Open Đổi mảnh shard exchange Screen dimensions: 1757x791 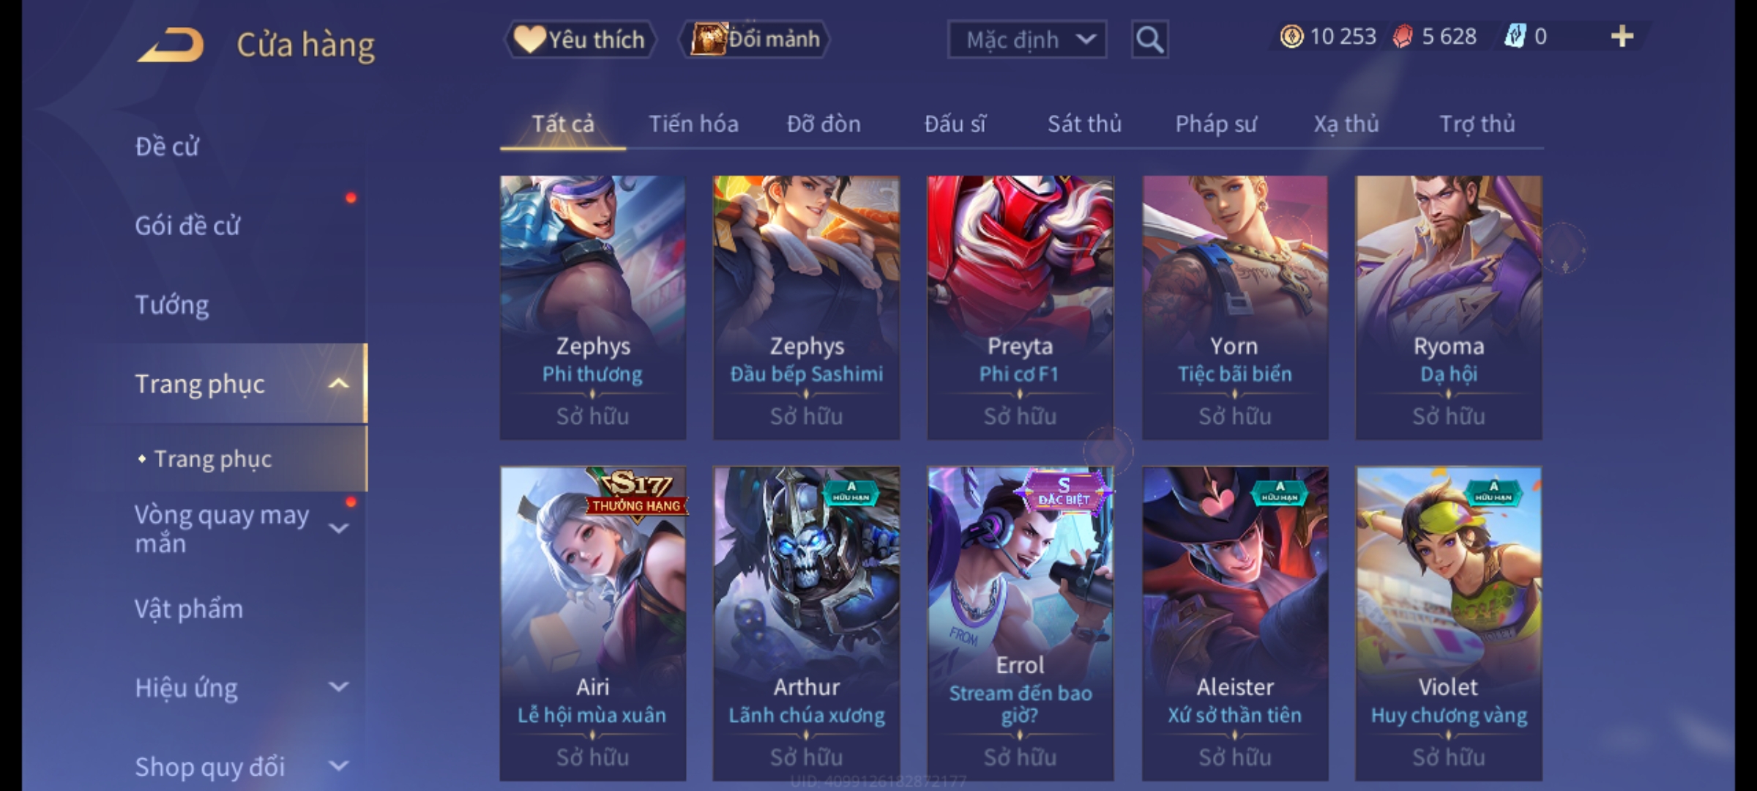click(x=755, y=39)
